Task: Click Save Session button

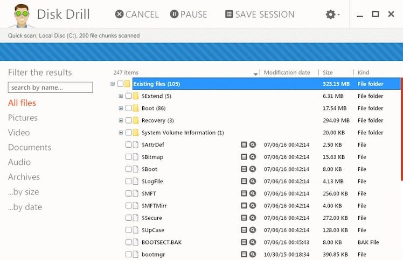Action: coord(260,15)
